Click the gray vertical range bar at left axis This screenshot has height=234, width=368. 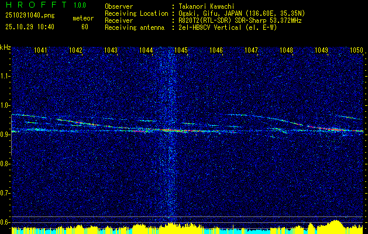(12, 135)
